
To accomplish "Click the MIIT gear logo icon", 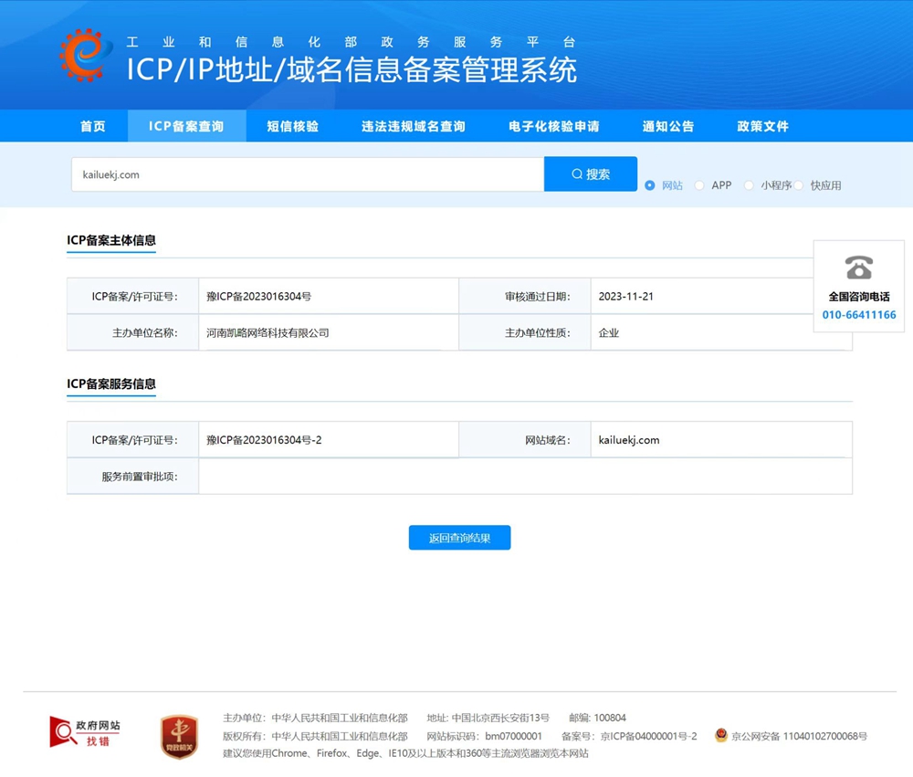I will 86,56.
